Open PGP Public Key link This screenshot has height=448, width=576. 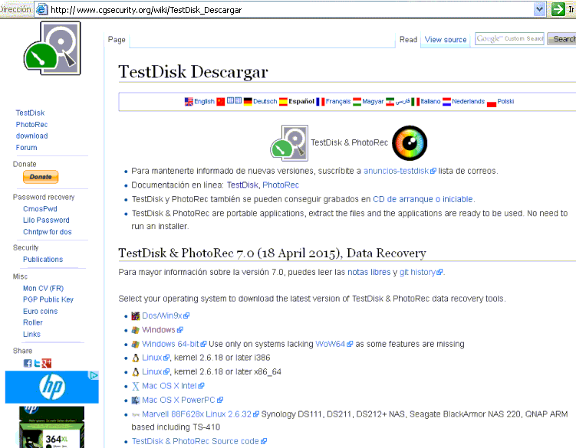[x=48, y=299]
